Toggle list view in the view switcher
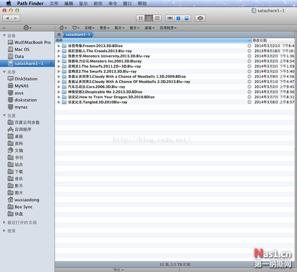 tap(148, 18)
